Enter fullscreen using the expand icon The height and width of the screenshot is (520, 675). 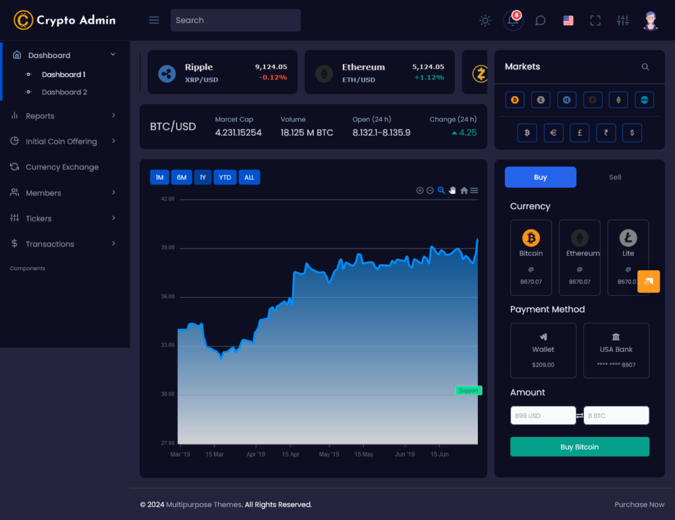(595, 20)
